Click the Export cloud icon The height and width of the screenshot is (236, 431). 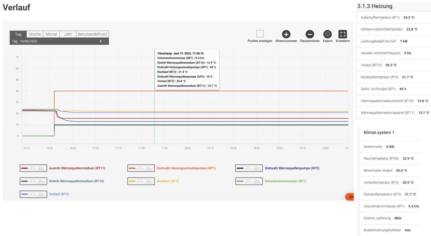[x=327, y=34]
